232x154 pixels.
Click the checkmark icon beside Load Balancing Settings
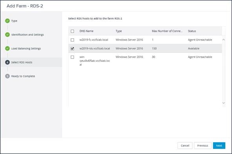[7, 48]
